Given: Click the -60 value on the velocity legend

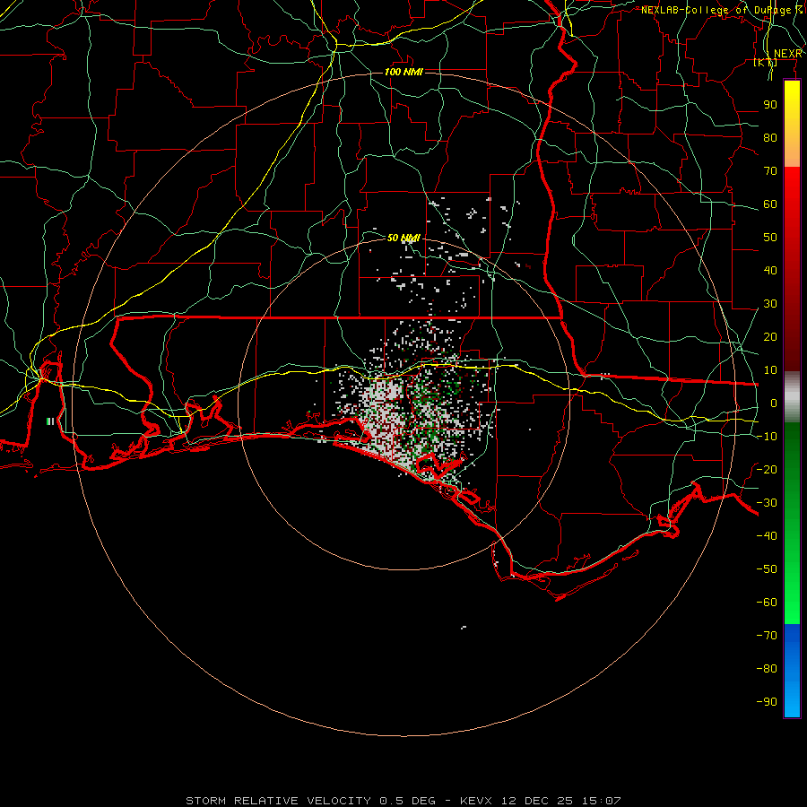Looking at the screenshot, I should point(767,603).
